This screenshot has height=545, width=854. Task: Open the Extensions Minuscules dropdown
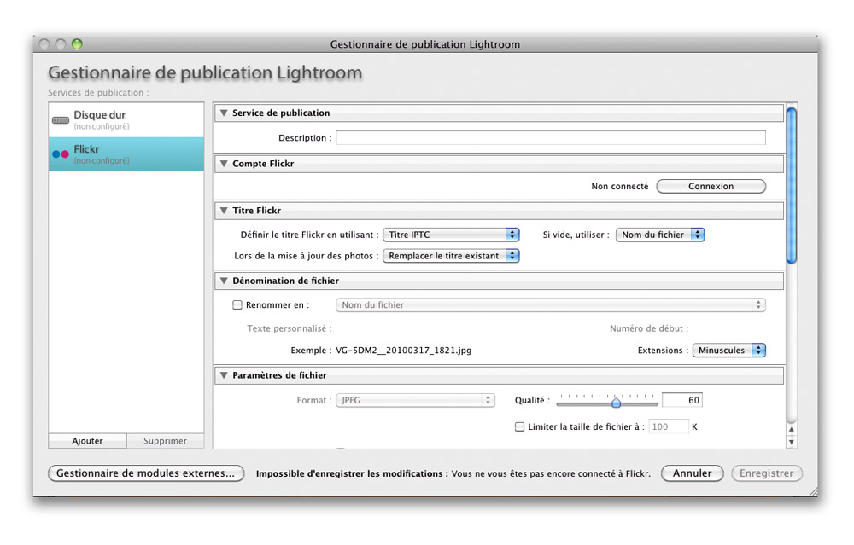(x=728, y=351)
